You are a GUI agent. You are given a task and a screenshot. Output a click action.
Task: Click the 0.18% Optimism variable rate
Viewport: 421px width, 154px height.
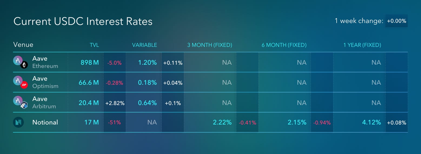[147, 83]
